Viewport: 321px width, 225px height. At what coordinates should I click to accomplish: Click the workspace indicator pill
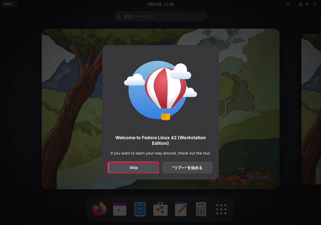[9, 4]
